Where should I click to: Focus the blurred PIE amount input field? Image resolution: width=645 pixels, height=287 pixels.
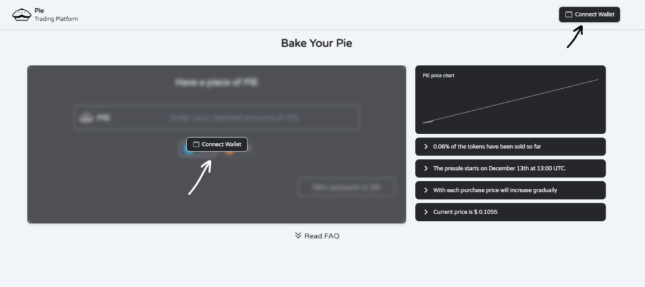pyautogui.click(x=234, y=118)
